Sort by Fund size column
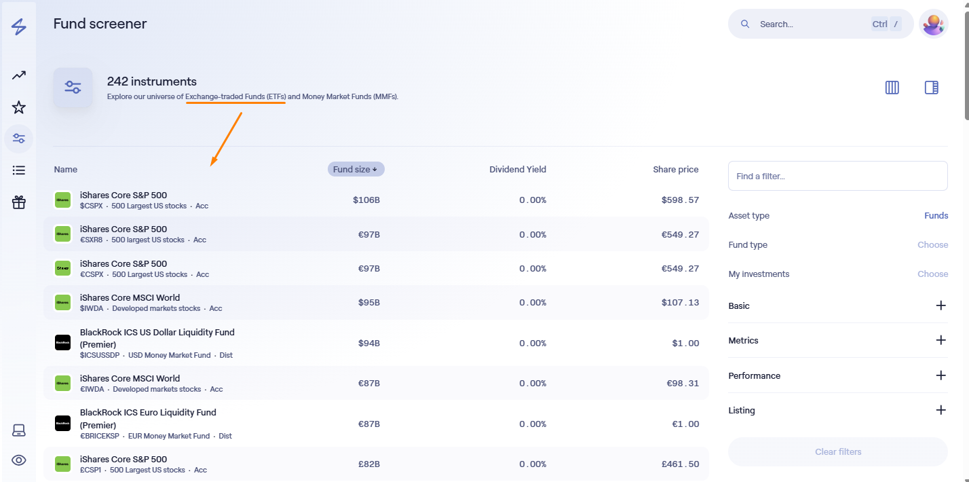 tap(356, 169)
